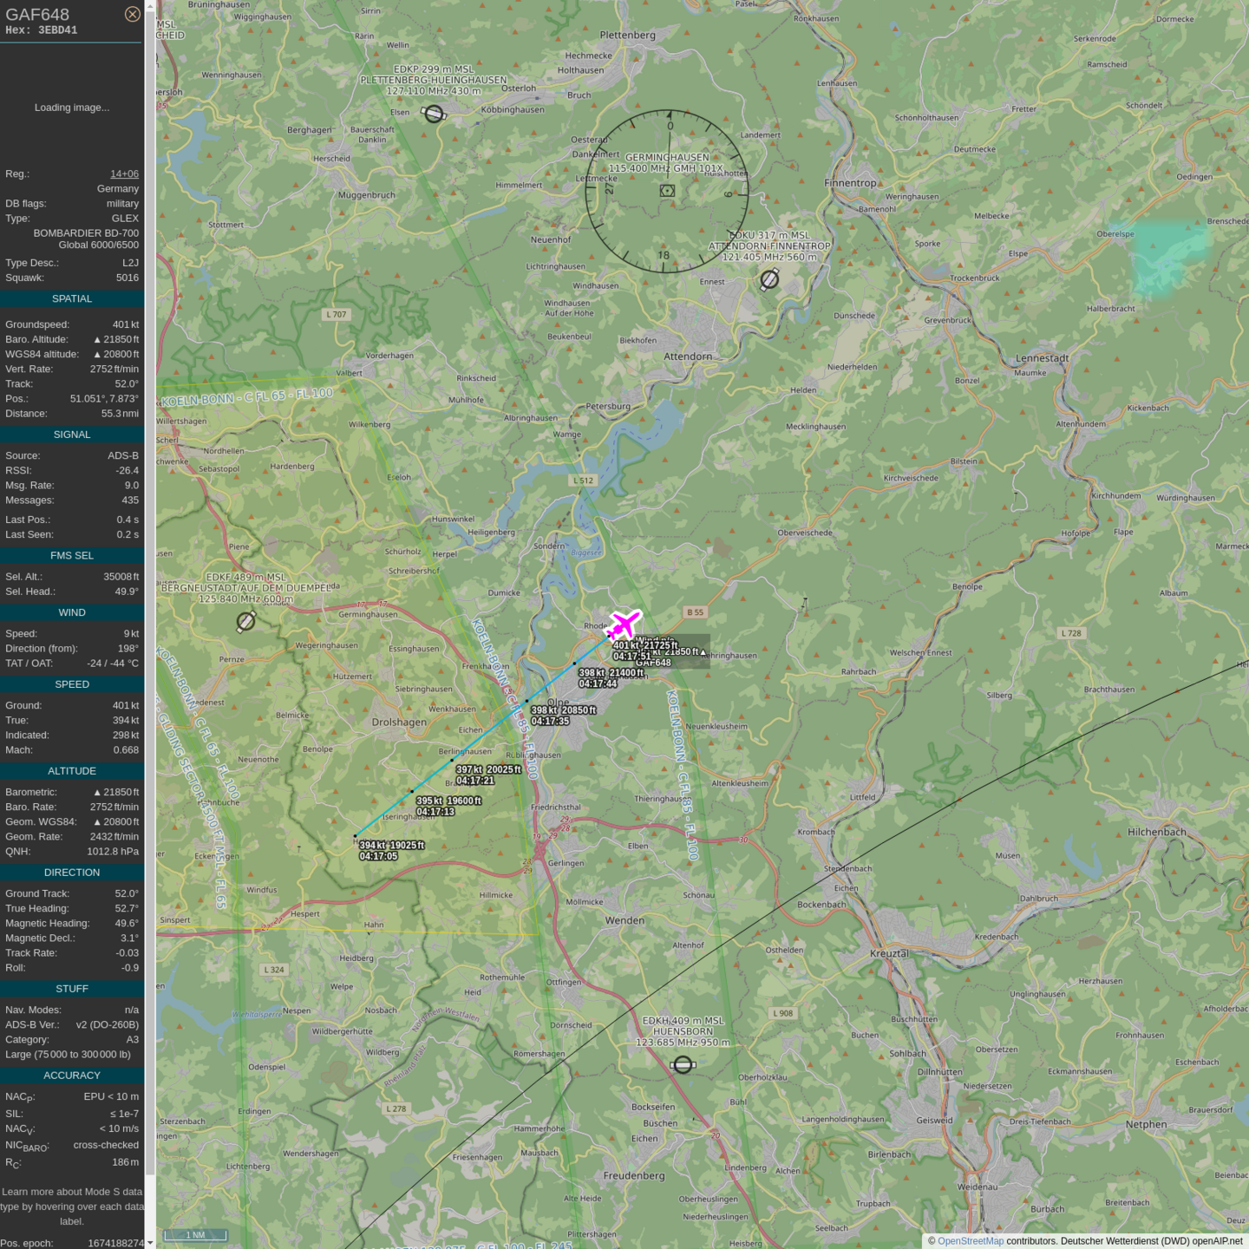
Task: Click the sidebar scroll-up arrow
Action: [x=150, y=5]
